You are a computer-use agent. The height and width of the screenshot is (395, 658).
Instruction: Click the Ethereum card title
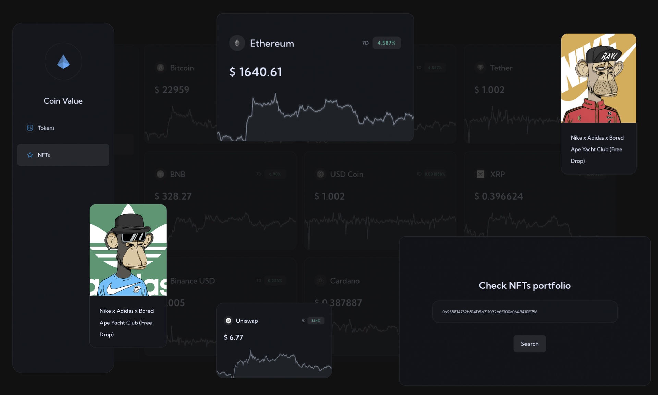click(272, 43)
